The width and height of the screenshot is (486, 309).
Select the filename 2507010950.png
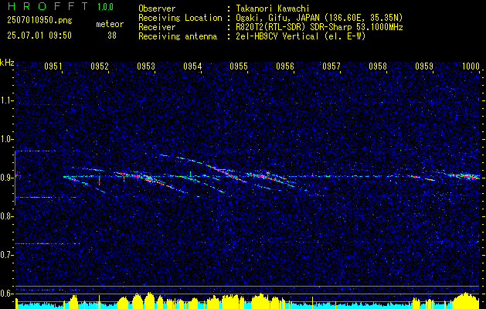tap(39, 20)
